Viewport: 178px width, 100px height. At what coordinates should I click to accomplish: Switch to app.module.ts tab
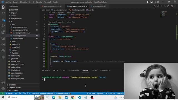[x=98, y=6]
